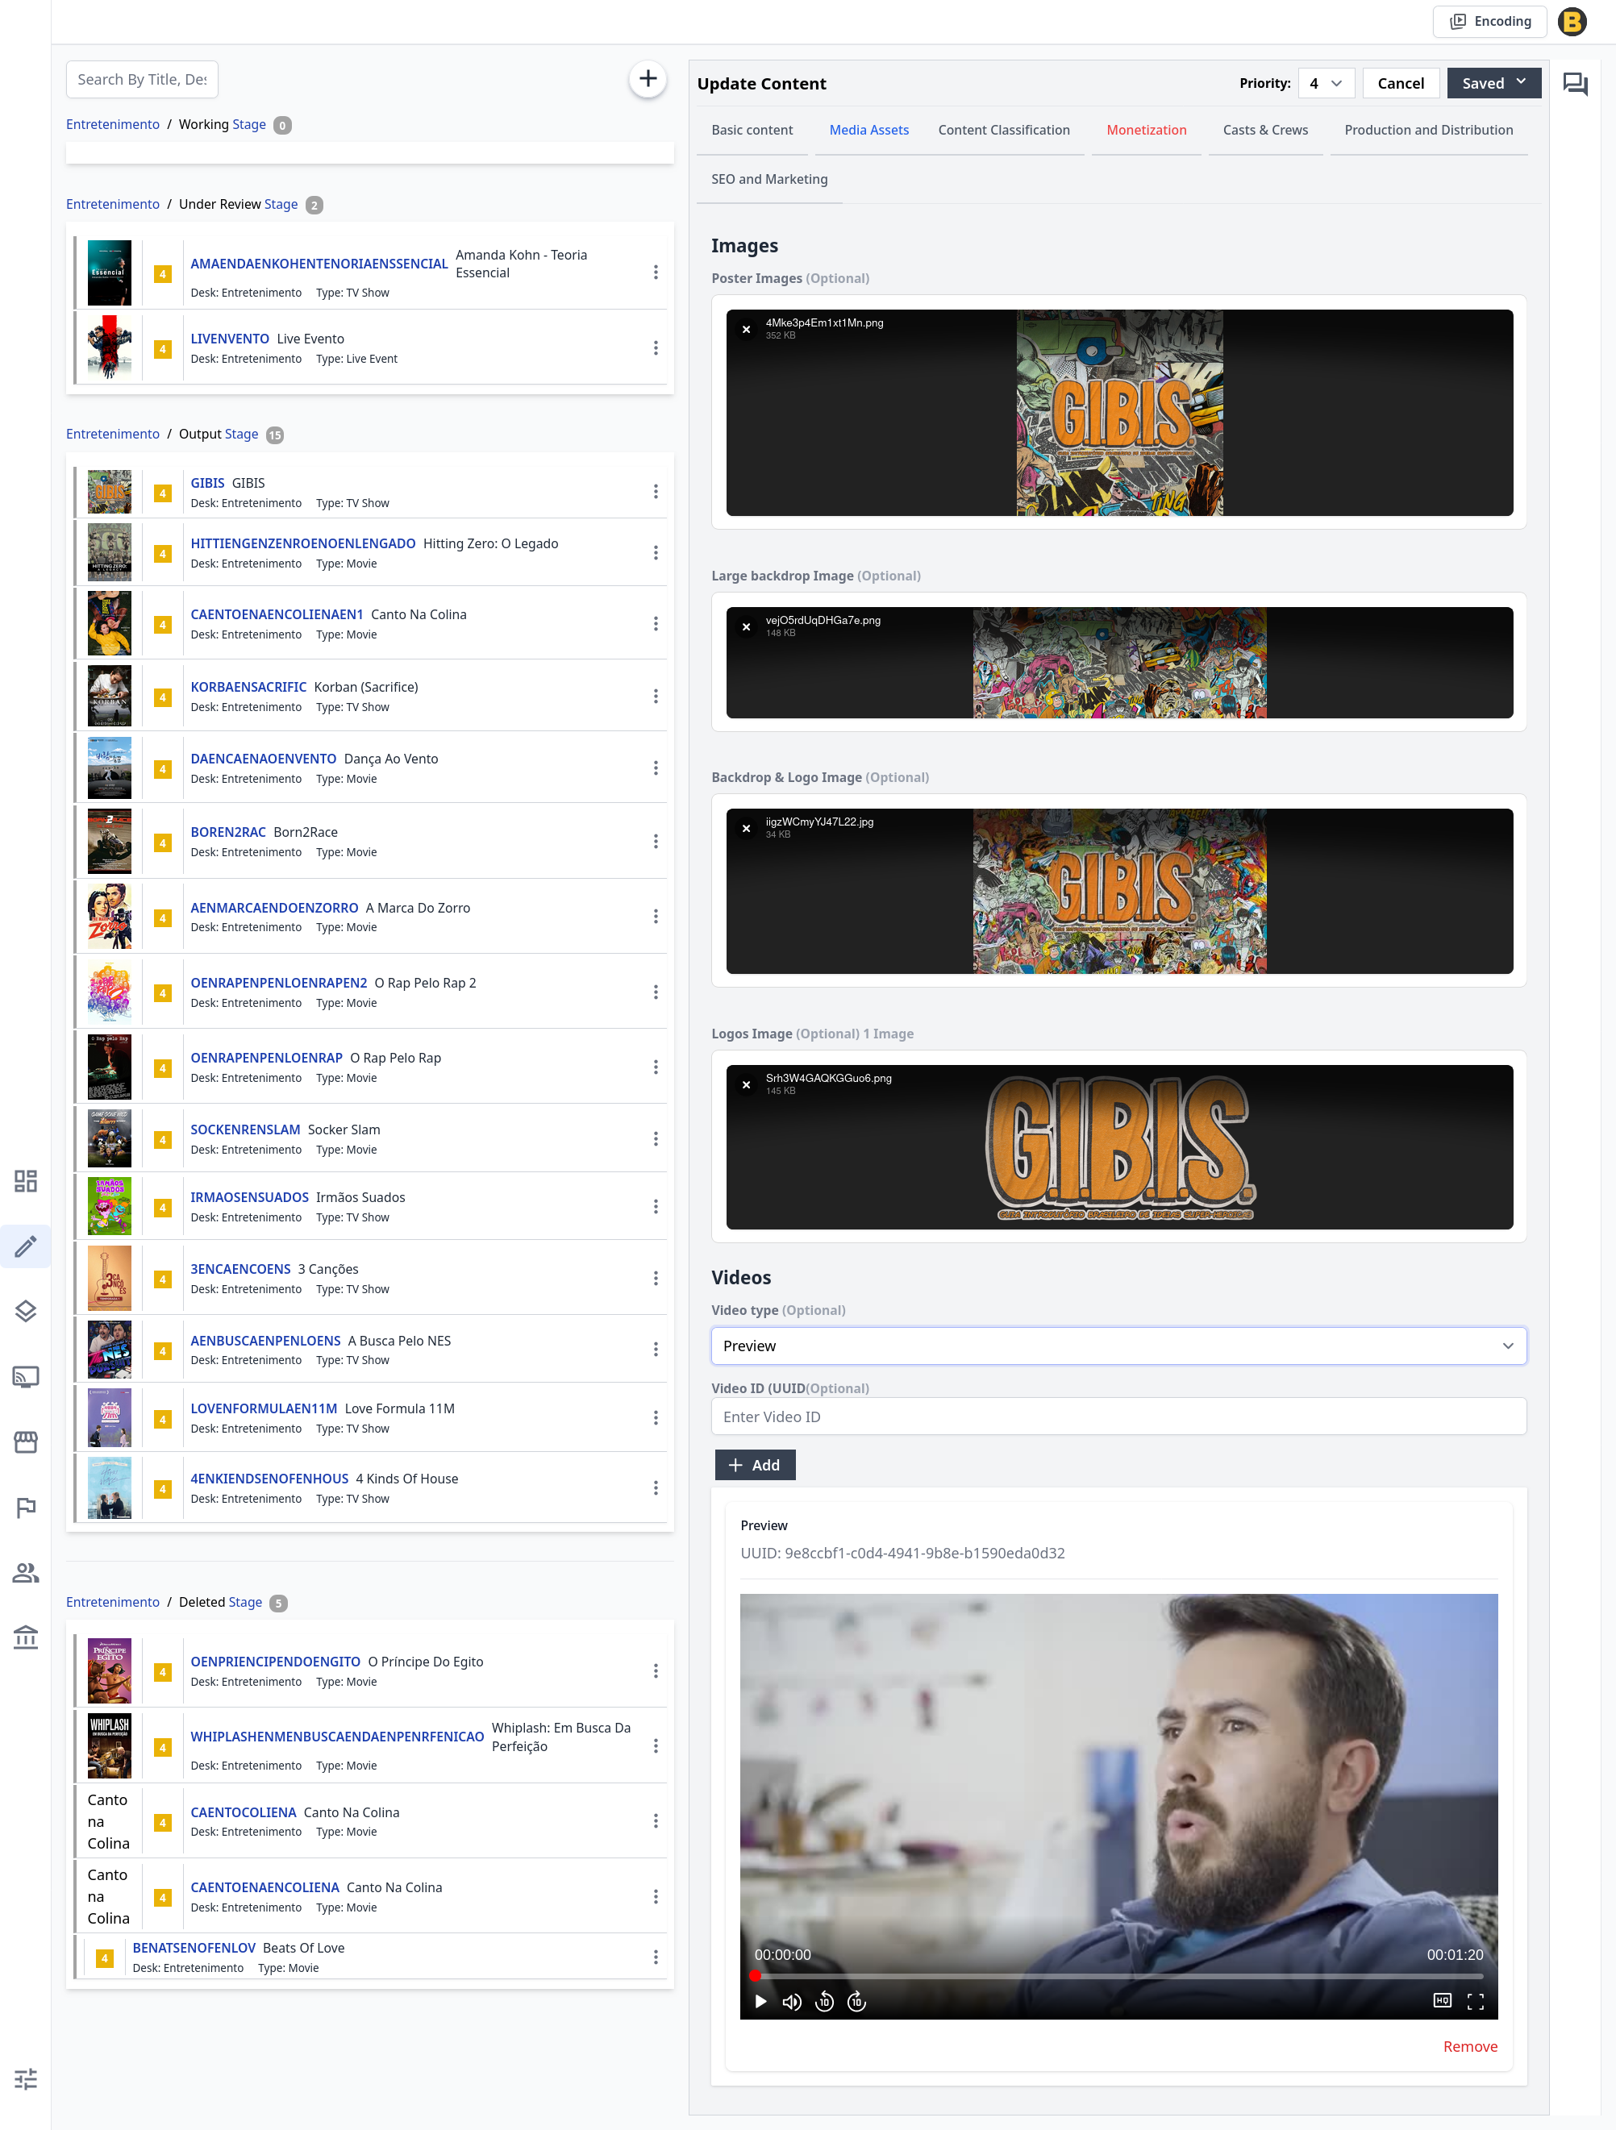Click the Enter Video ID field
This screenshot has width=1616, height=2130.
1118,1417
